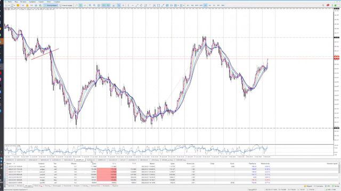Open the Активы toolbox tab
Image resolution: width=341 pixels, height=191 pixels.
click(x=20, y=186)
